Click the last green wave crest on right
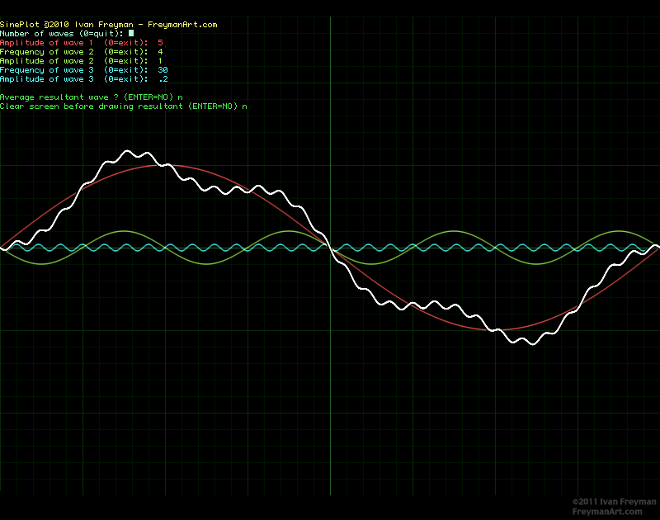 point(619,231)
